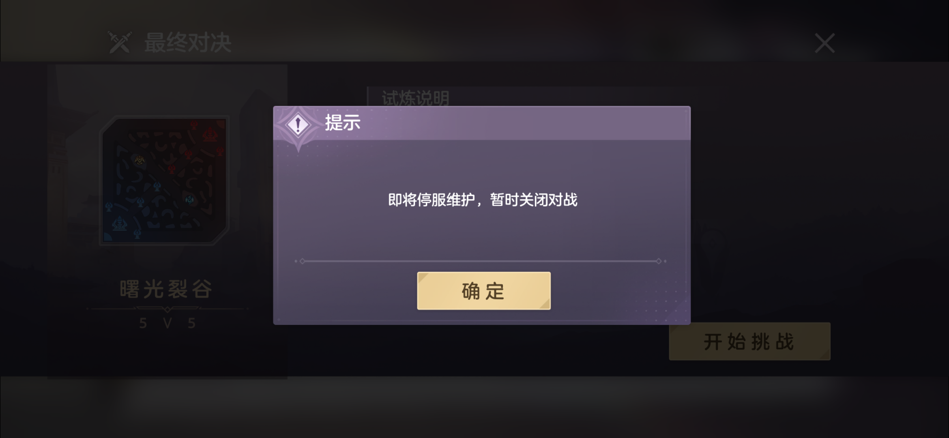Click the 确定 confirm button

[x=483, y=291]
